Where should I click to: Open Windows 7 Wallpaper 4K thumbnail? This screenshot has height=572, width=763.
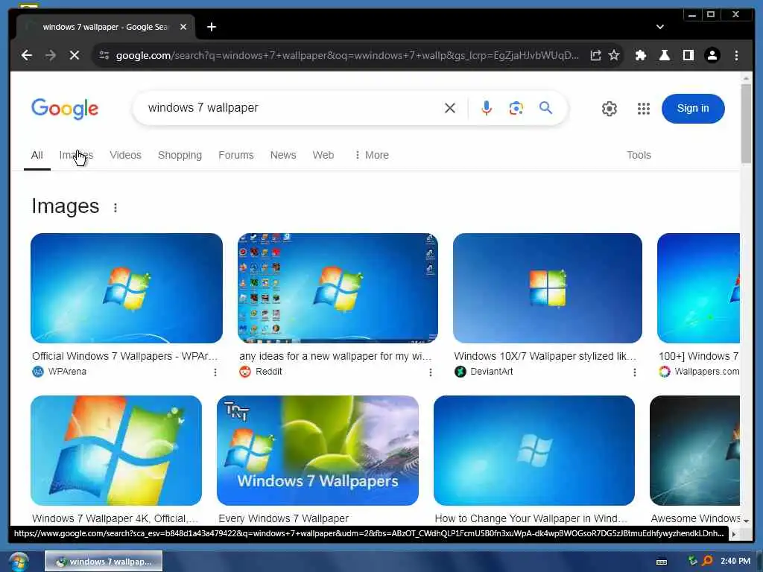pos(116,451)
